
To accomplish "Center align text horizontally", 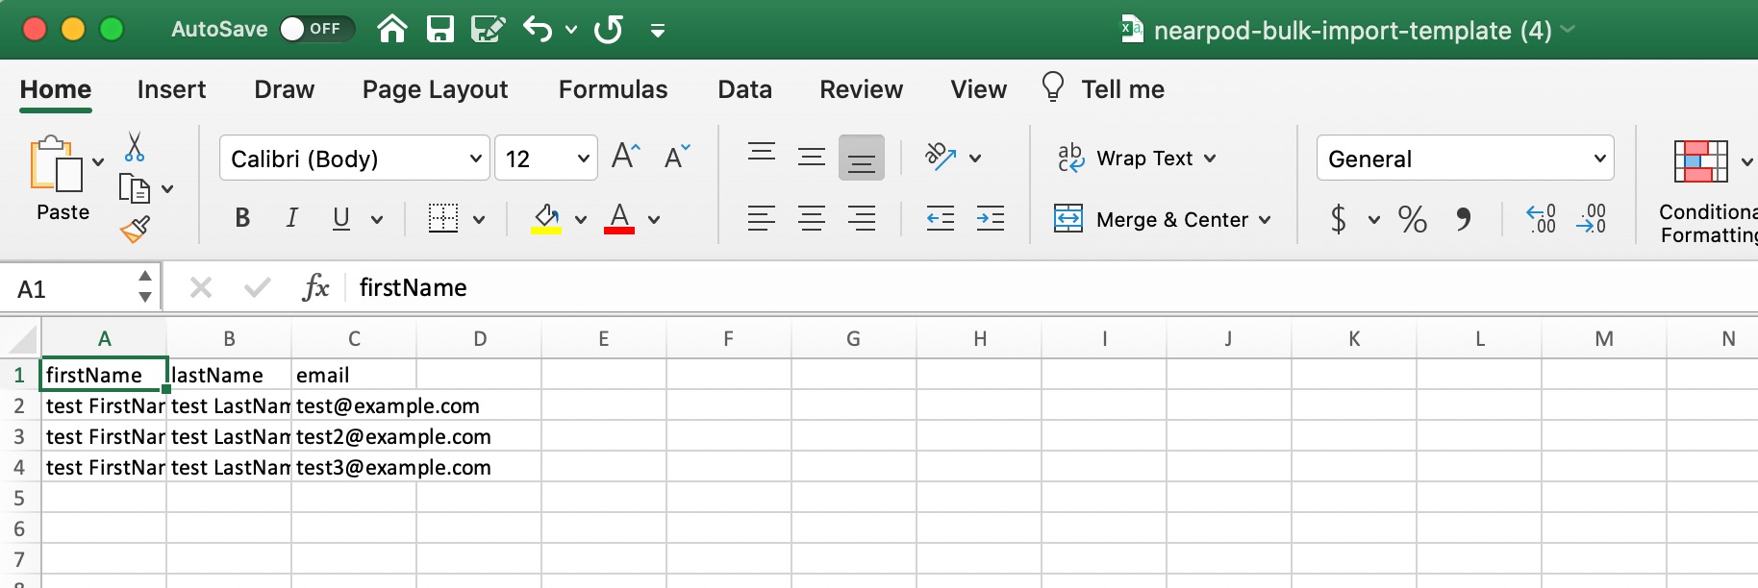I will tap(811, 219).
